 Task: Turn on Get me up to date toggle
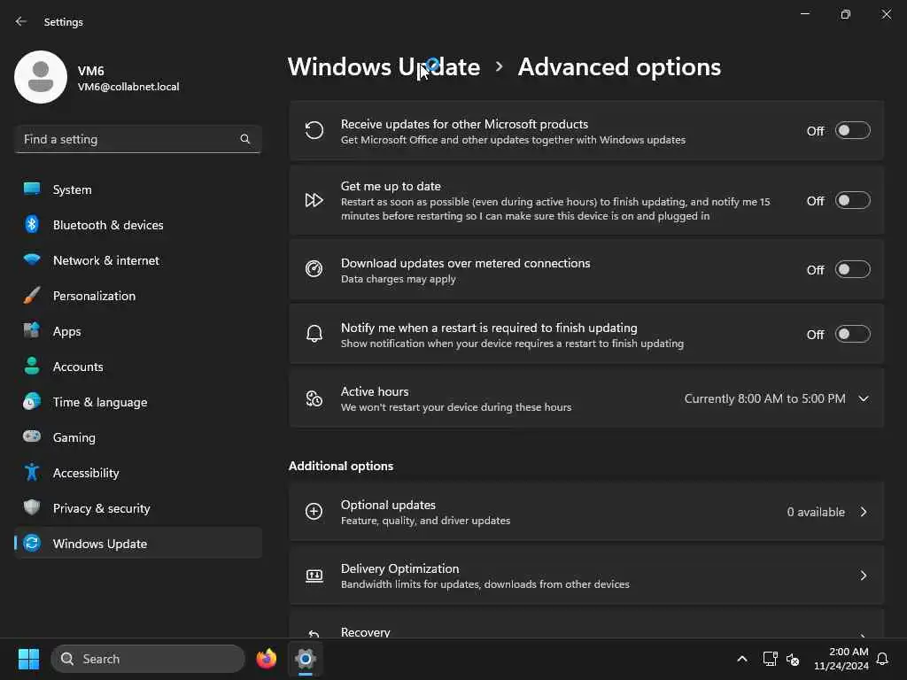(853, 200)
